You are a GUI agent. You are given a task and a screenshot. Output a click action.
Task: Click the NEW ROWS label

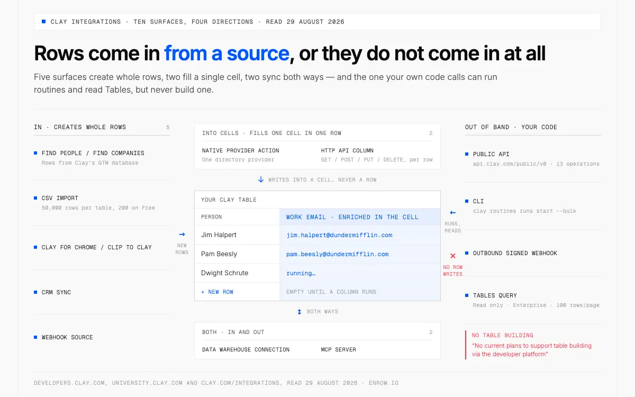pyautogui.click(x=182, y=249)
